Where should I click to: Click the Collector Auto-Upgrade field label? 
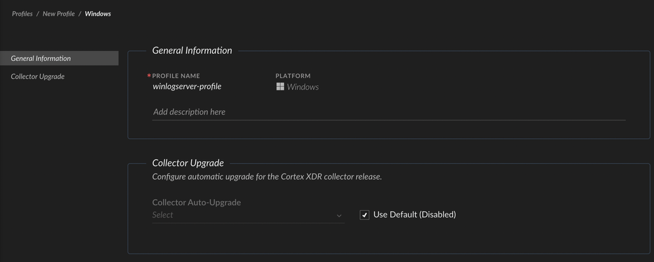point(196,202)
